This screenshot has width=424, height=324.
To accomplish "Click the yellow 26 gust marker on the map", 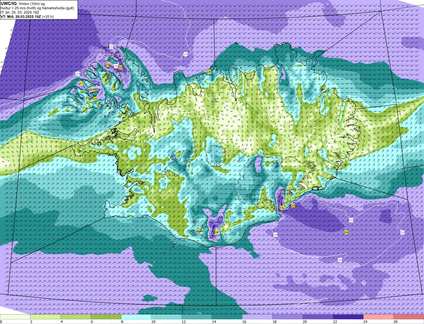I will tap(95, 98).
